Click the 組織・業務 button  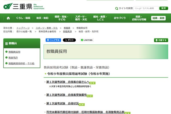pyautogui.click(x=158, y=18)
